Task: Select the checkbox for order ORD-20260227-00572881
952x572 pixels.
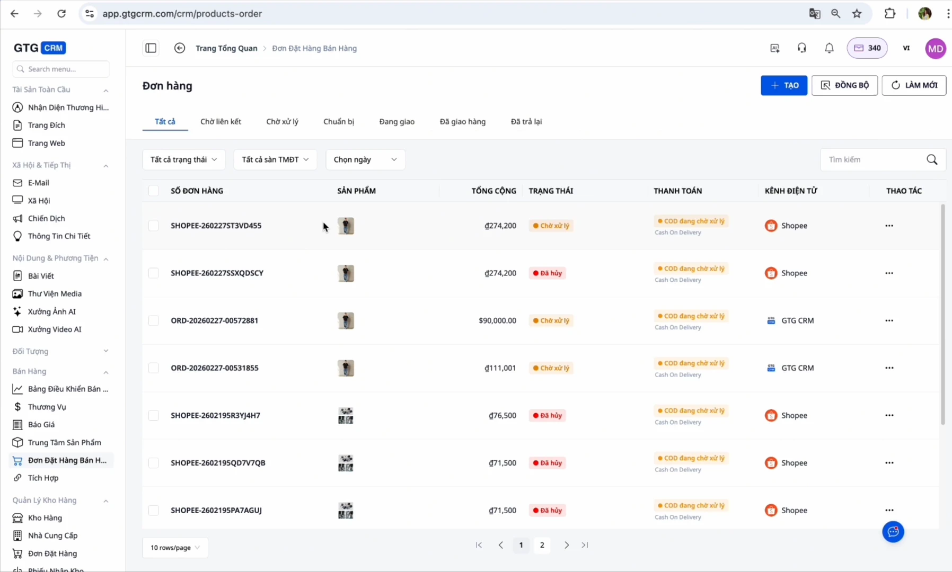Action: [x=153, y=320]
